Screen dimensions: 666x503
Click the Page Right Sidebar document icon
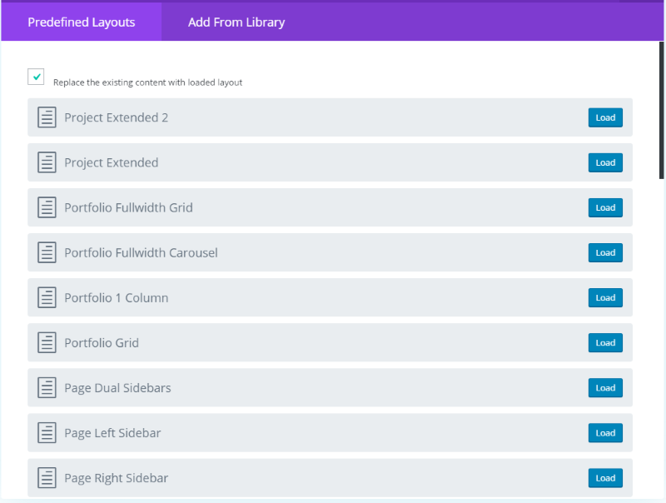click(47, 477)
